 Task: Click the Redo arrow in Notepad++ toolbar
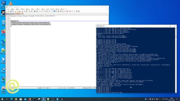click(32, 11)
